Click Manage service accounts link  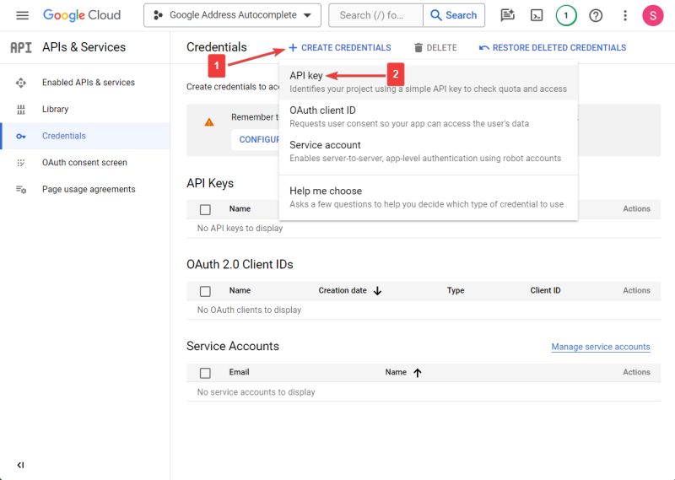pos(601,347)
